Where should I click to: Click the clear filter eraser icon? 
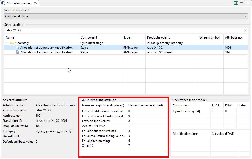pos(245,30)
